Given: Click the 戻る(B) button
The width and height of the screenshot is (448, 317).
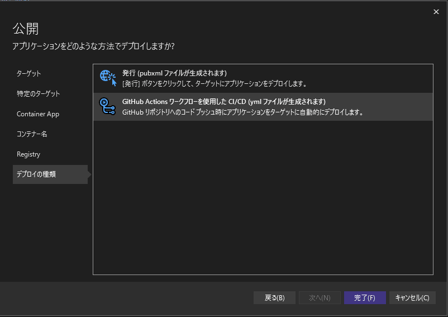Looking at the screenshot, I should [x=274, y=298].
